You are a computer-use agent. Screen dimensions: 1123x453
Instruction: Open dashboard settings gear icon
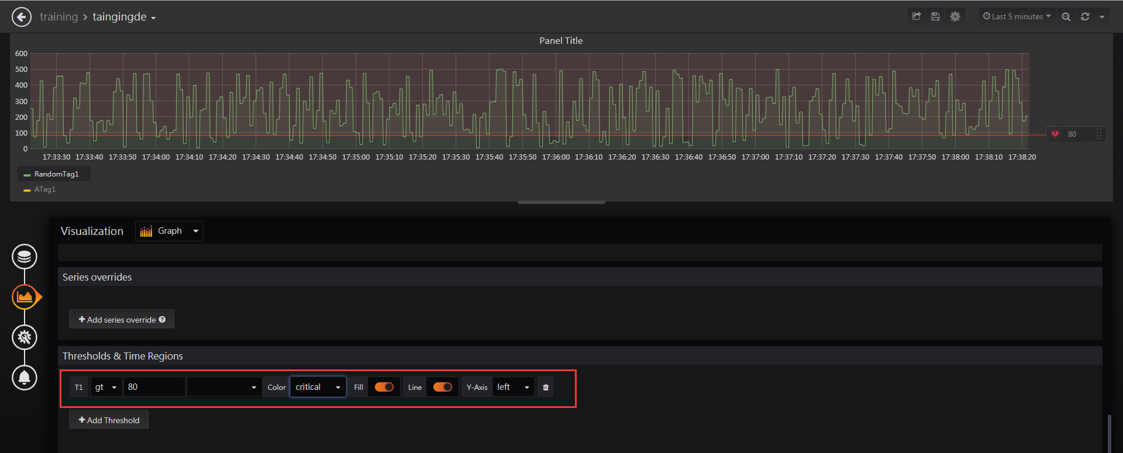click(x=955, y=16)
